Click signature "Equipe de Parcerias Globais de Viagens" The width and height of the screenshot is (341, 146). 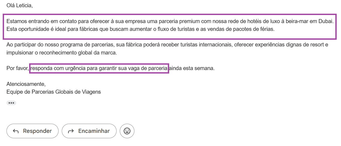(54, 92)
